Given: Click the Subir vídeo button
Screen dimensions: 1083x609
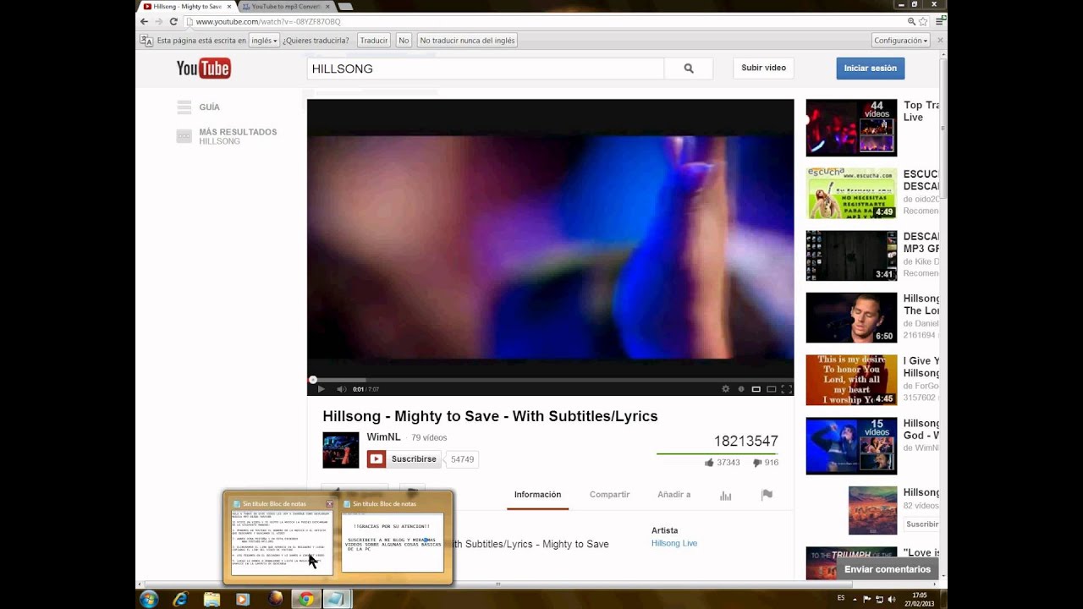Looking at the screenshot, I should tap(763, 68).
